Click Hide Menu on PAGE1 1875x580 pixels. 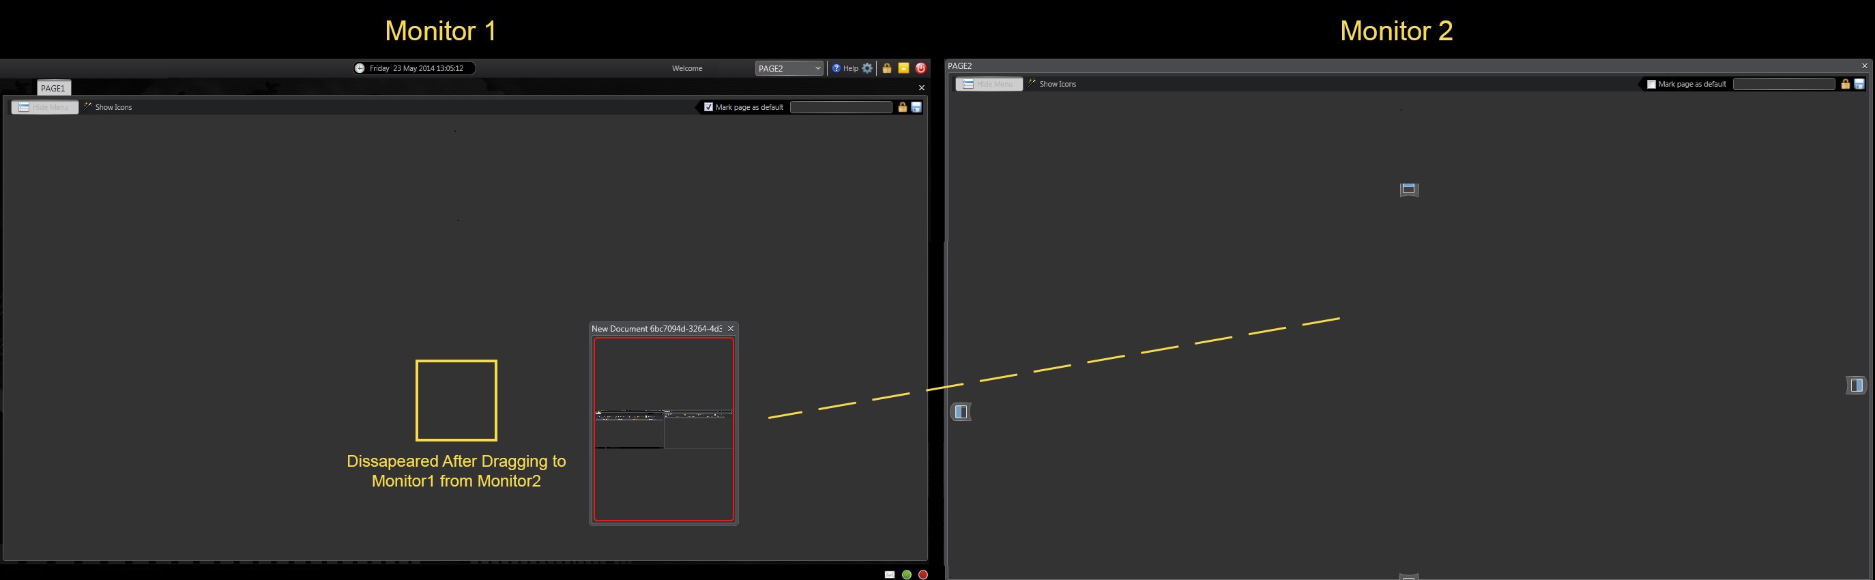click(x=44, y=107)
